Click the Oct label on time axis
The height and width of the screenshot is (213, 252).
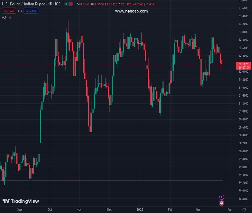pos(50,209)
